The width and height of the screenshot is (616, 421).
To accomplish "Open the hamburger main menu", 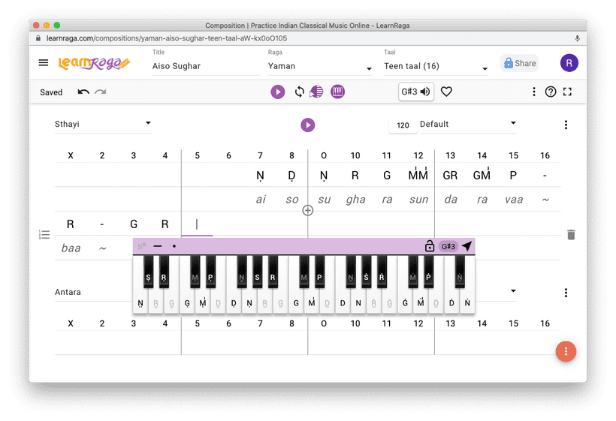I will (x=44, y=63).
